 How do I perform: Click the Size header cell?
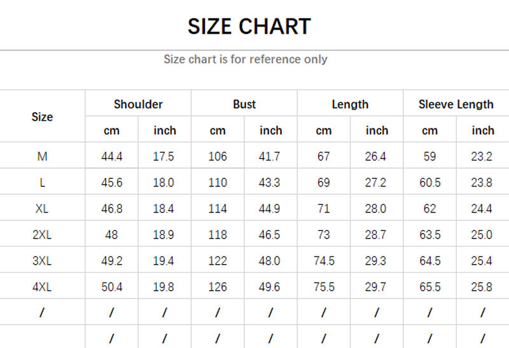pyautogui.click(x=42, y=117)
